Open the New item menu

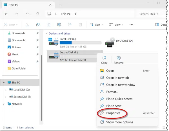pos(11,25)
